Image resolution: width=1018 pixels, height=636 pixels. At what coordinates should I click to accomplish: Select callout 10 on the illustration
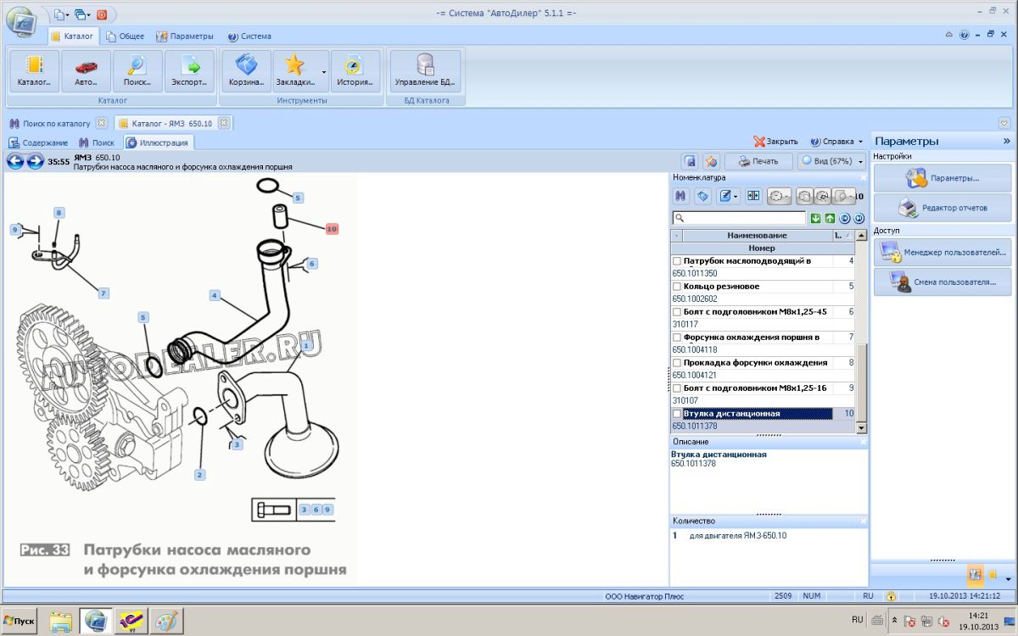(332, 229)
